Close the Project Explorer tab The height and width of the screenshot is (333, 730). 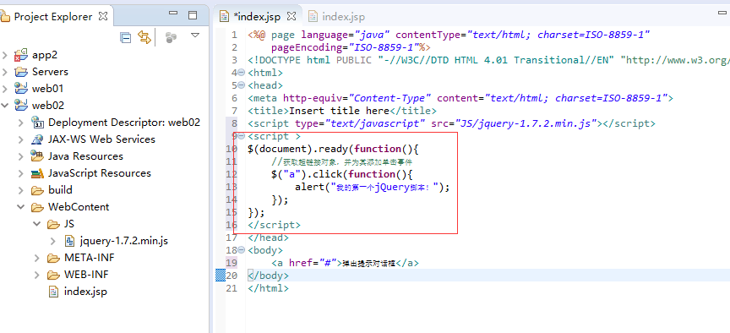[x=103, y=16]
